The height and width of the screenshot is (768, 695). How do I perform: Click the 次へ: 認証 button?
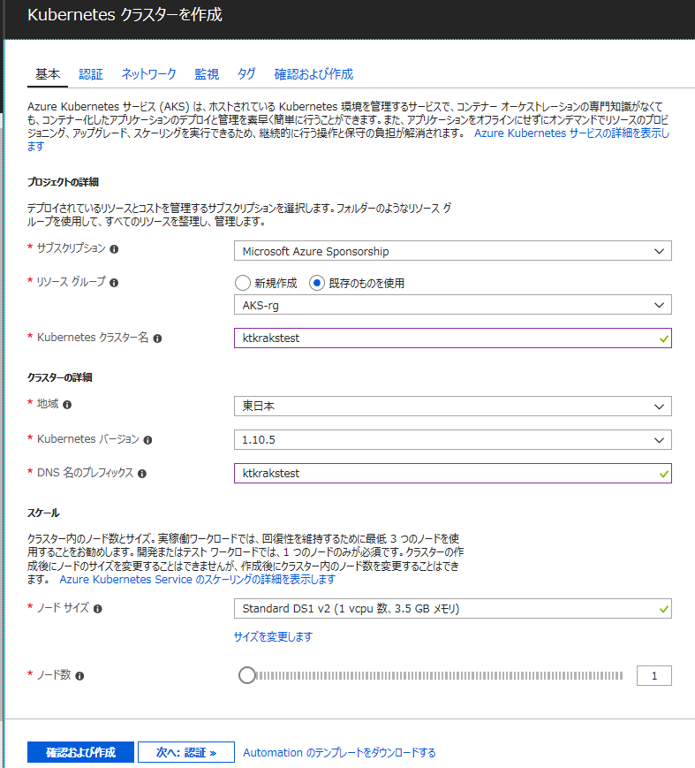186,752
